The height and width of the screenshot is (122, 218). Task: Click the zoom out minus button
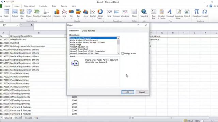tap(202, 121)
